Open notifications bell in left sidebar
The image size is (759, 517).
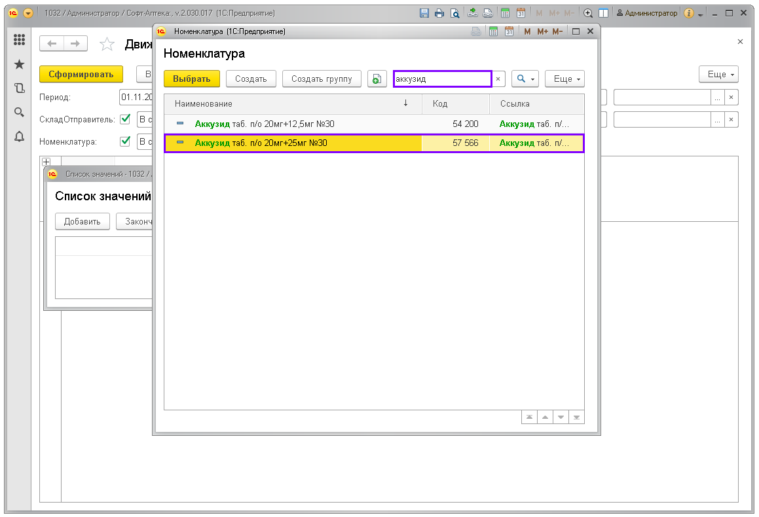tap(19, 136)
